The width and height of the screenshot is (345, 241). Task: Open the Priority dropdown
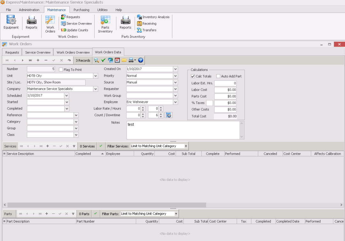(176, 75)
